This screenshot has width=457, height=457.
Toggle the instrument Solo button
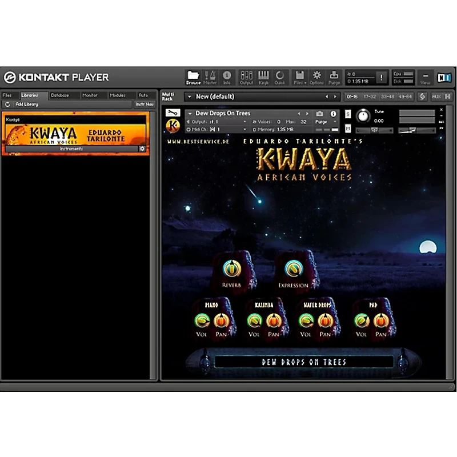coord(348,114)
